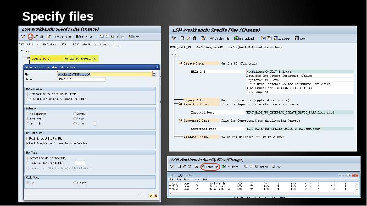367x206 pixels.
Task: Click Row button in top-right window toolbar
Action: 300,38
